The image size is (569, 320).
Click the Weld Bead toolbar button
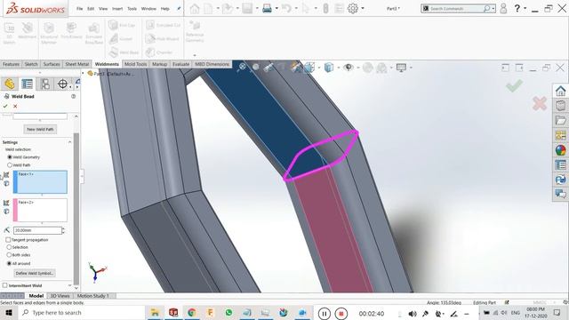[124, 52]
